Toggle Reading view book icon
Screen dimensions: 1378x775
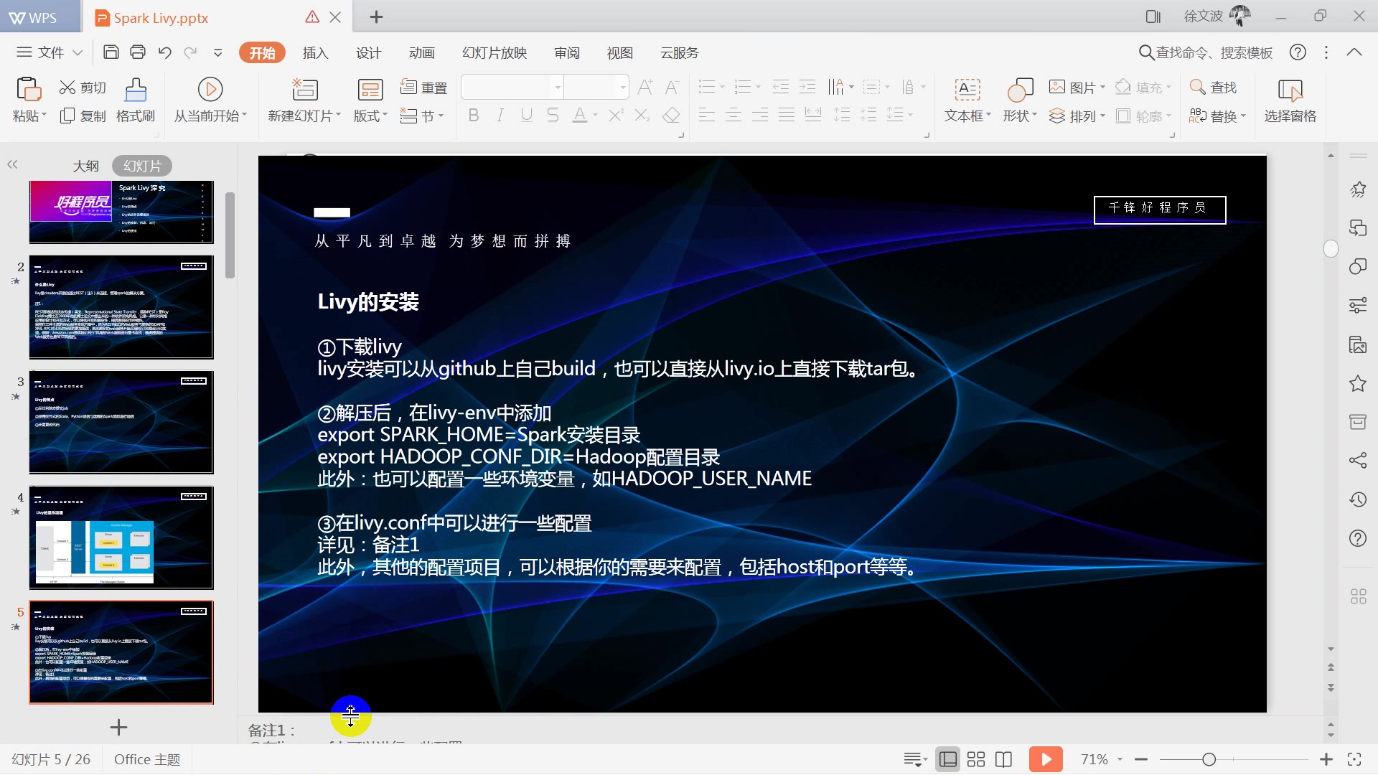[x=1004, y=759]
